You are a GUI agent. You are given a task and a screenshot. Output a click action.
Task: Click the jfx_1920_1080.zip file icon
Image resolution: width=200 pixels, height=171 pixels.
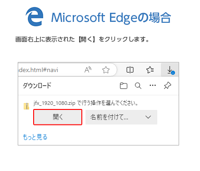pyautogui.click(x=26, y=106)
